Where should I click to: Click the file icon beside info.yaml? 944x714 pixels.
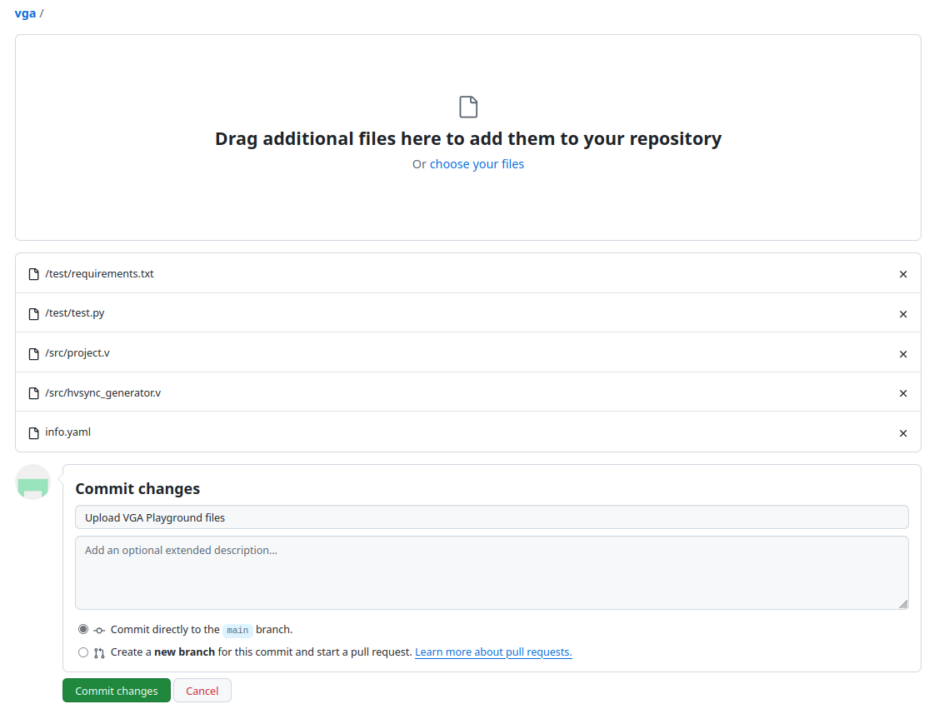click(x=34, y=433)
